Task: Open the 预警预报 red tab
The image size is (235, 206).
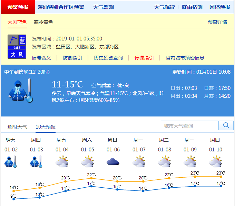Action: (18, 7)
